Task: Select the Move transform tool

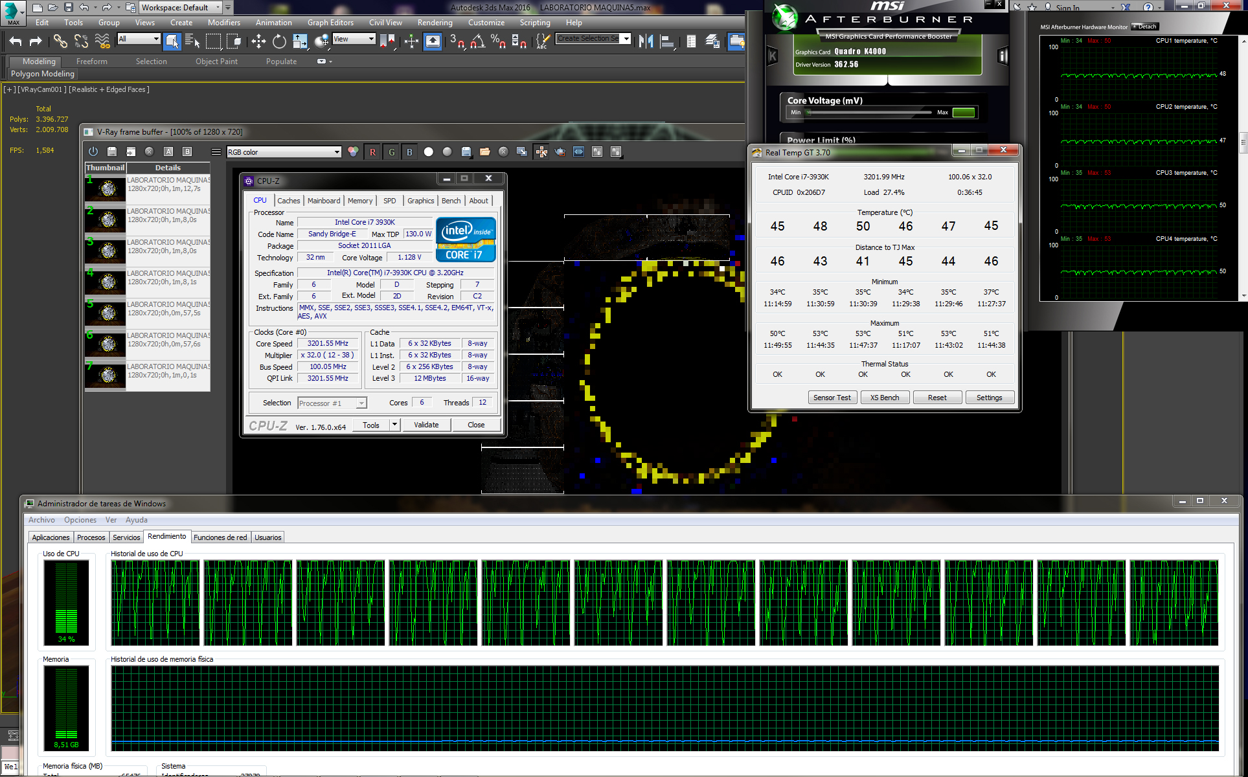Action: 258,41
